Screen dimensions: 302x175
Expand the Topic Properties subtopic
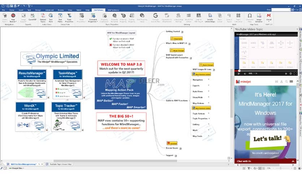click(x=209, y=119)
